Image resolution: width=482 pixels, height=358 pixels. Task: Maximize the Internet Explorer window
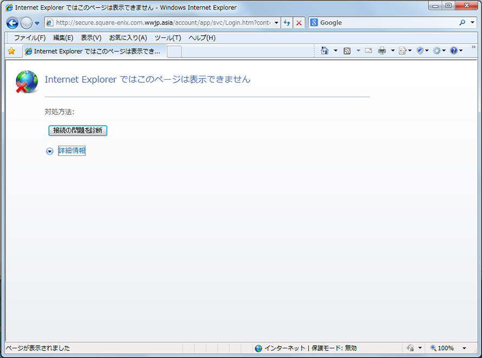(448, 5)
